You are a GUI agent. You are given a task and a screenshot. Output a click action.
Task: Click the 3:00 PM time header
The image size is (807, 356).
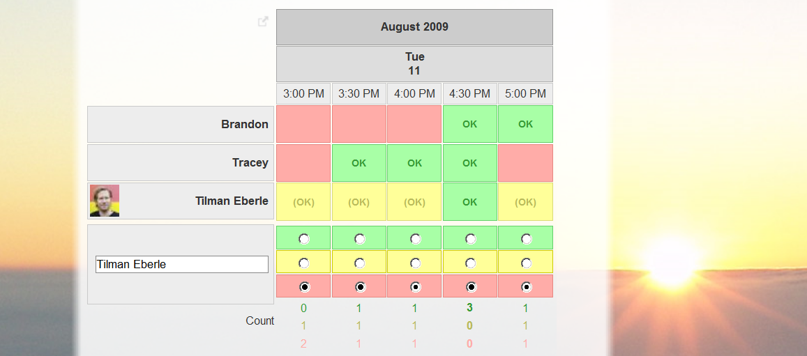303,93
